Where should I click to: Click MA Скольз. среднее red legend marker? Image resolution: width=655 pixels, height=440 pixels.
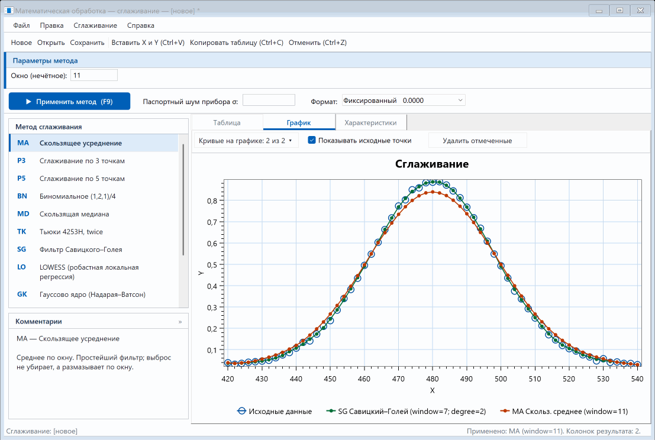[505, 411]
